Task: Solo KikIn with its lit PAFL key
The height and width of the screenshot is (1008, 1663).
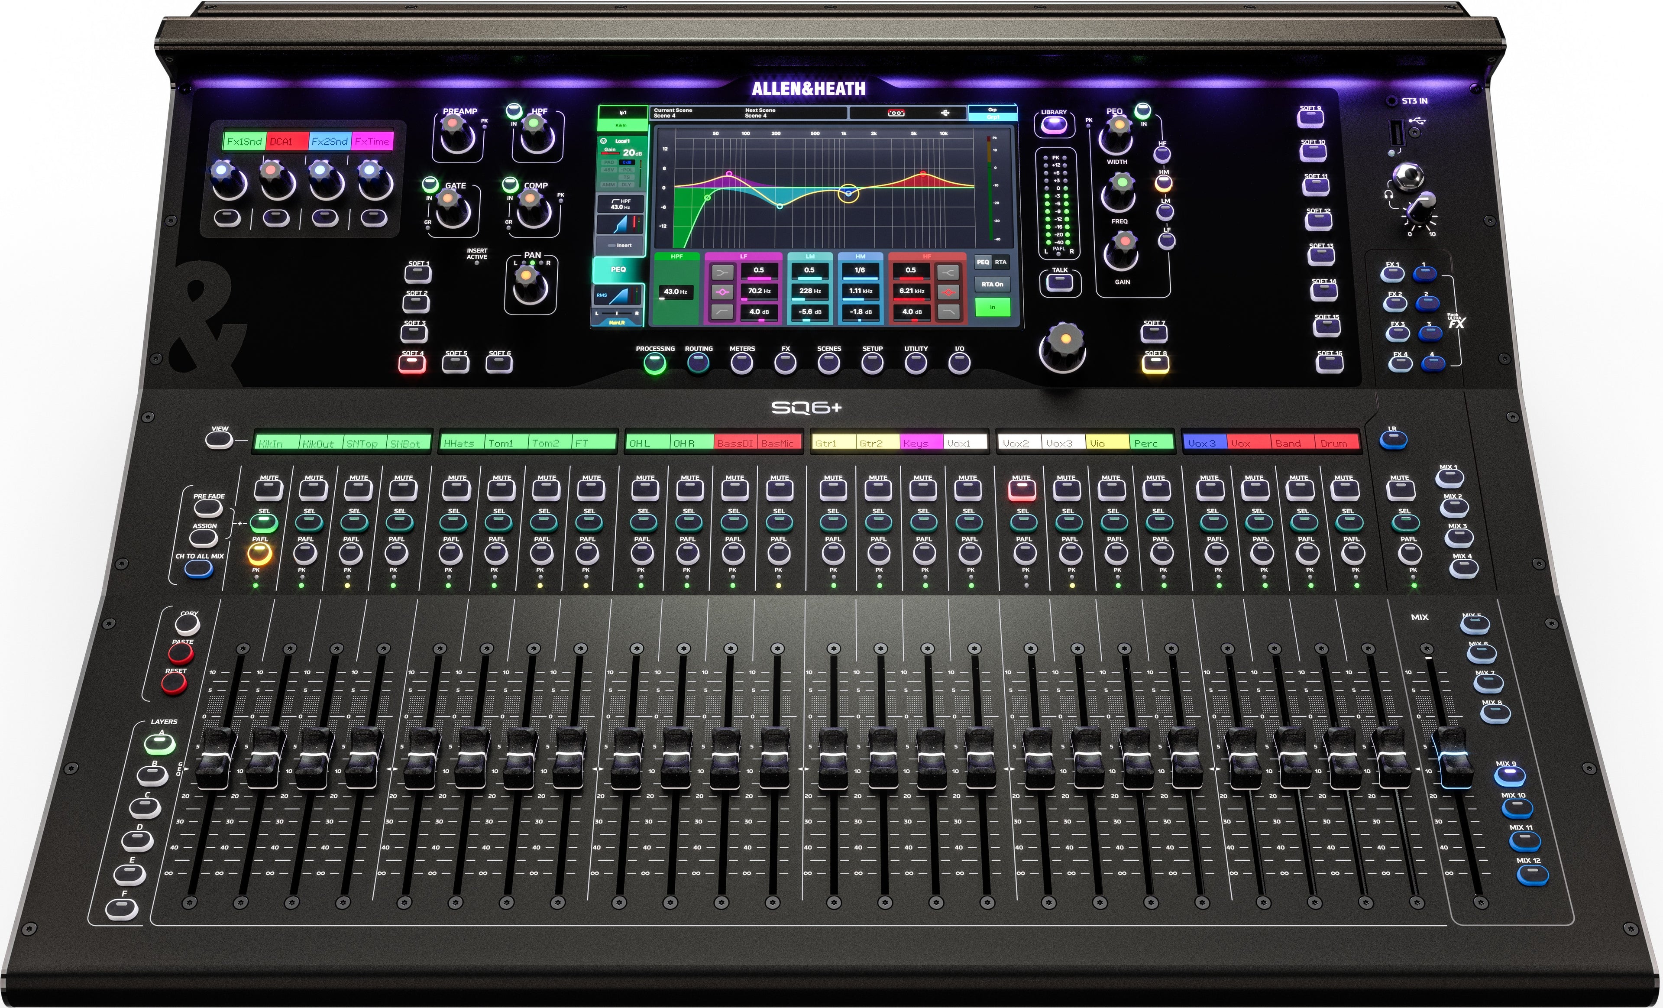Action: click(259, 554)
